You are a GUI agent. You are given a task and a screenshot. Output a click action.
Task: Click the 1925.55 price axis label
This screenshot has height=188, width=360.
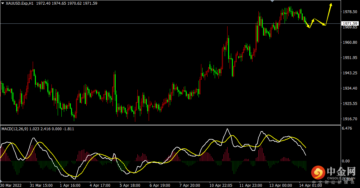pos(350,104)
